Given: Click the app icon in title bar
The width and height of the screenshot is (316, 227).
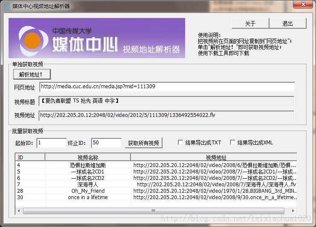Looking at the screenshot, I should point(7,6).
